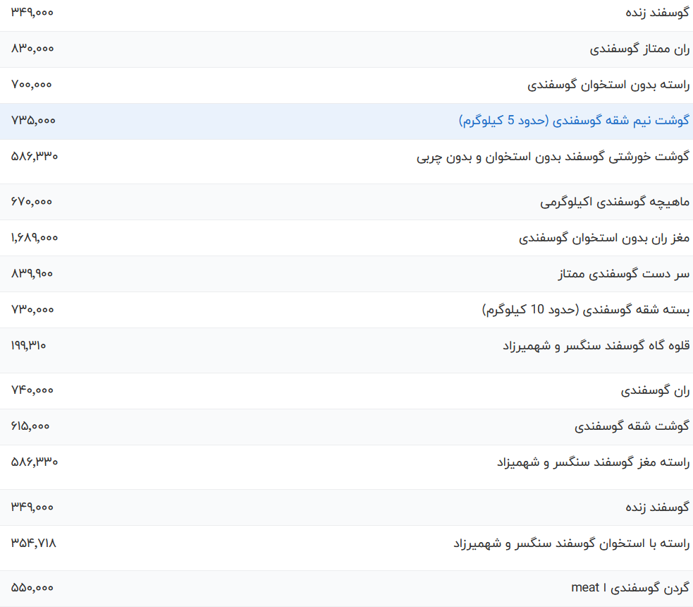
Task: Click the ۸۳۰,۰۰۰ price cell
Action: [x=32, y=49]
